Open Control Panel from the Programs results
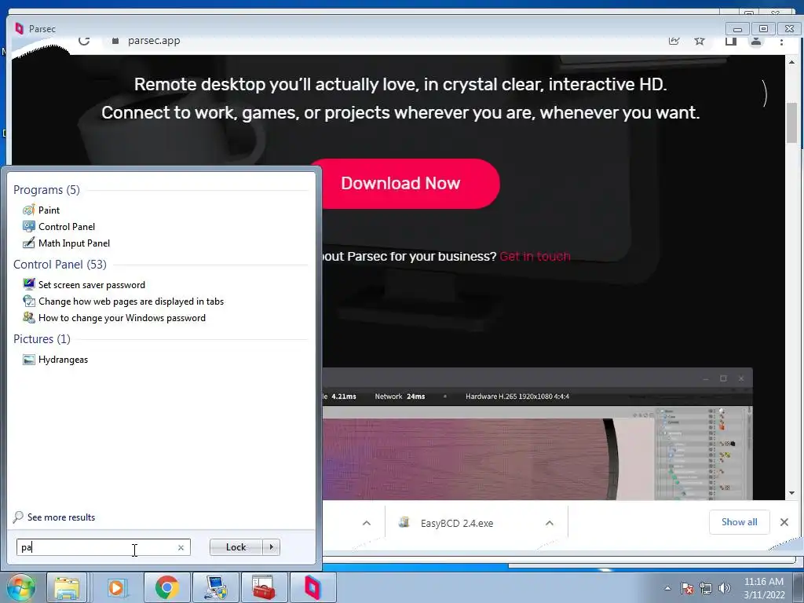804x603 pixels. 66,227
